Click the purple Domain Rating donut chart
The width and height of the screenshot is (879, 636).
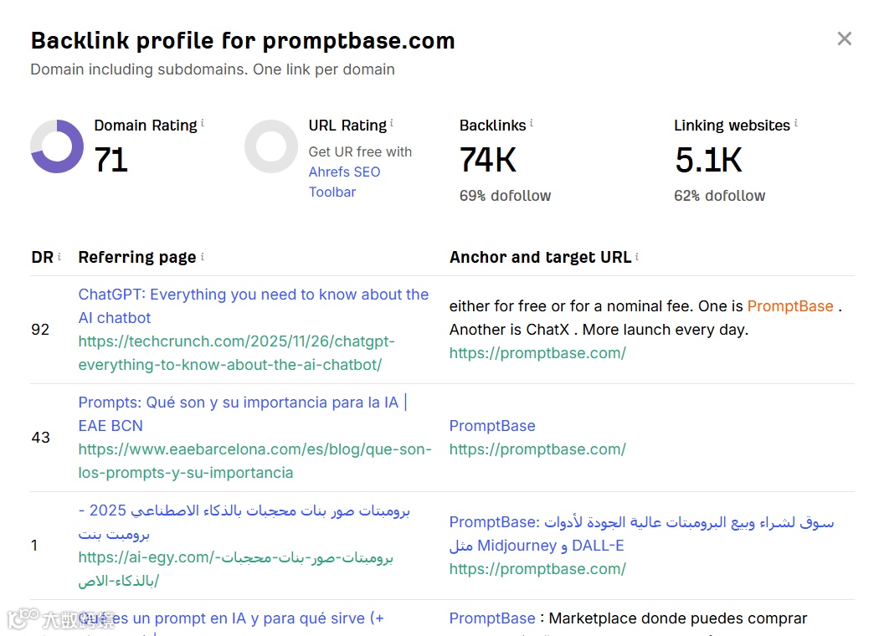tap(57, 146)
